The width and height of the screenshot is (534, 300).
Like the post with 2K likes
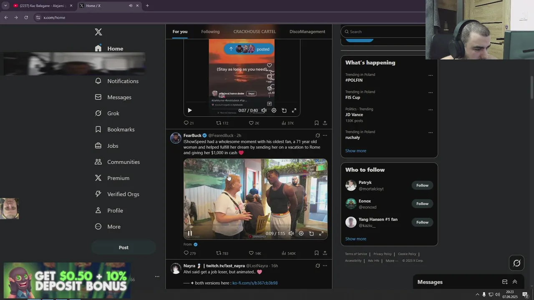[x=254, y=123]
